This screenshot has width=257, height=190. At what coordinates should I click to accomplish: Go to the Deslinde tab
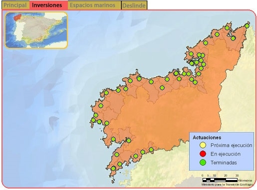tap(134, 5)
